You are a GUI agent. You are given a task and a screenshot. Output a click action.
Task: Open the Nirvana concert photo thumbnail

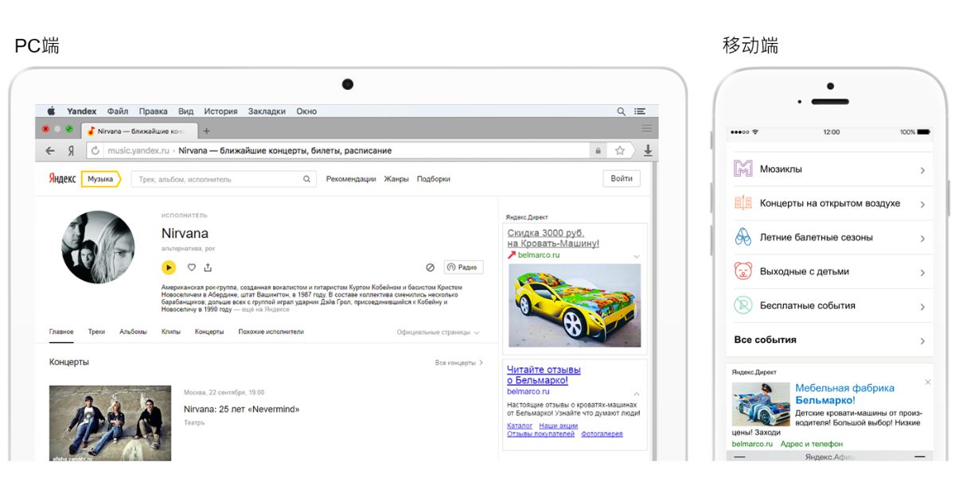click(x=110, y=423)
